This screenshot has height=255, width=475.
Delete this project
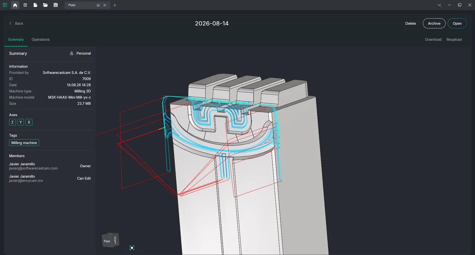tap(410, 23)
